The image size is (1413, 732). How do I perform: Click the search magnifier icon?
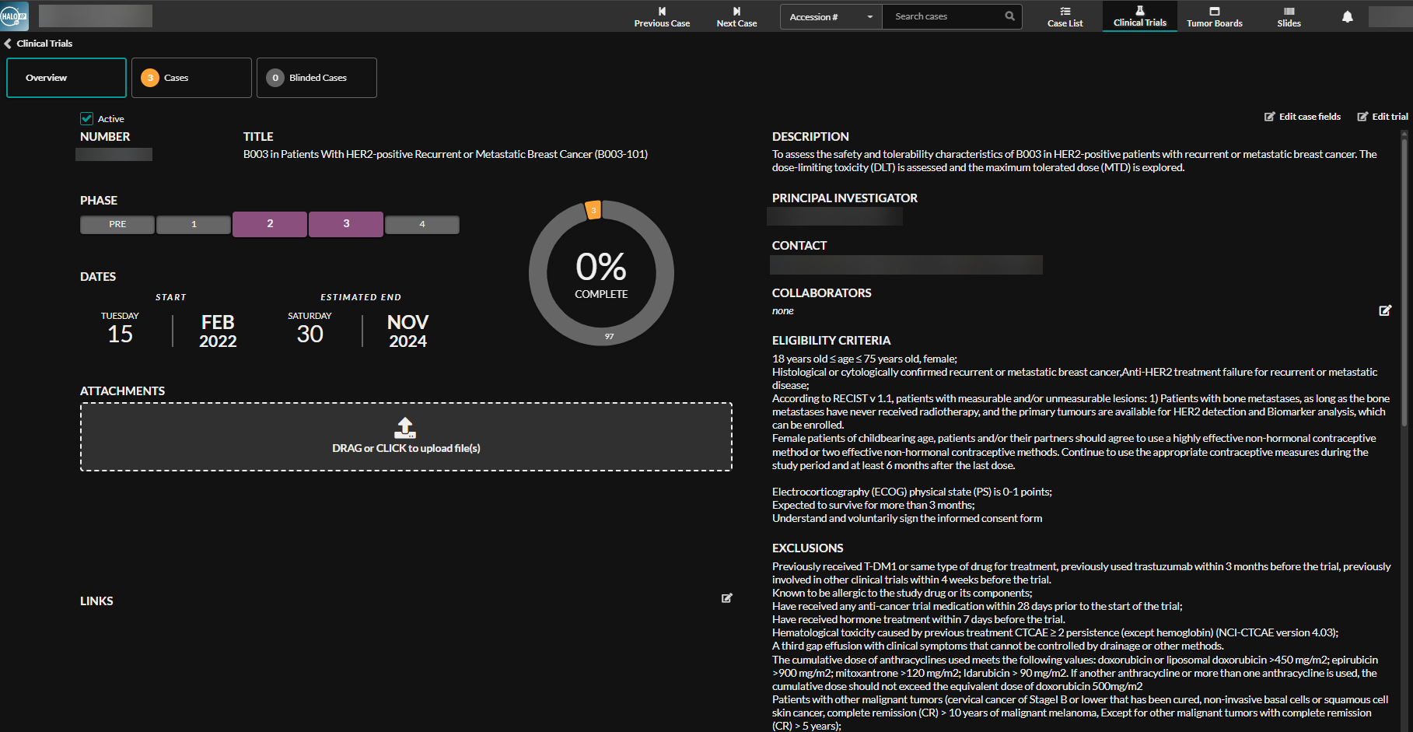click(1009, 16)
